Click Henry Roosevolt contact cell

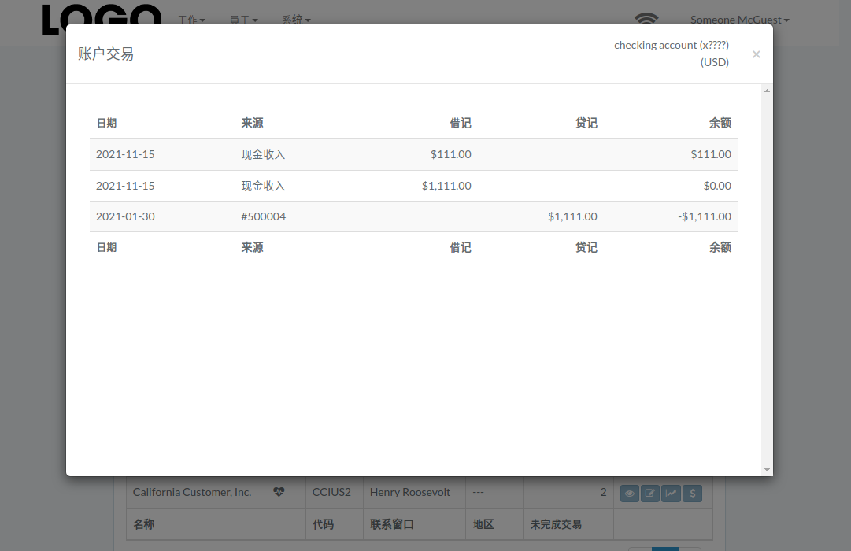[x=410, y=493]
